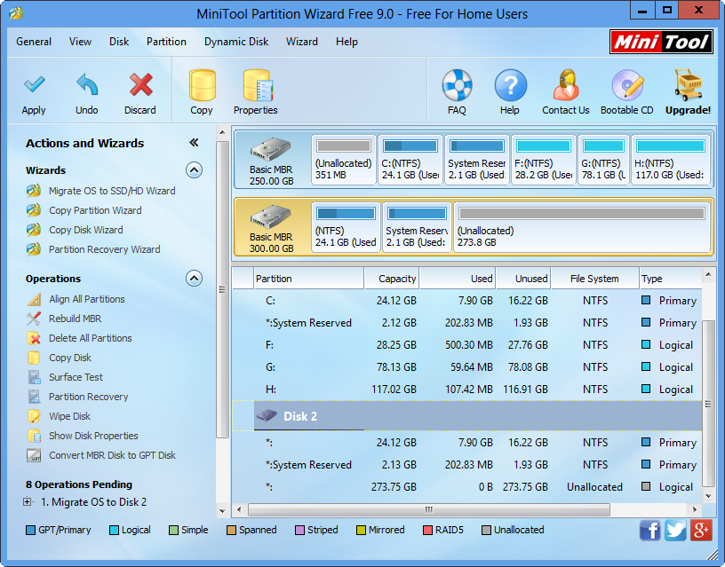The height and width of the screenshot is (567, 725).
Task: Open the Facebook social icon
Action: pos(650,530)
